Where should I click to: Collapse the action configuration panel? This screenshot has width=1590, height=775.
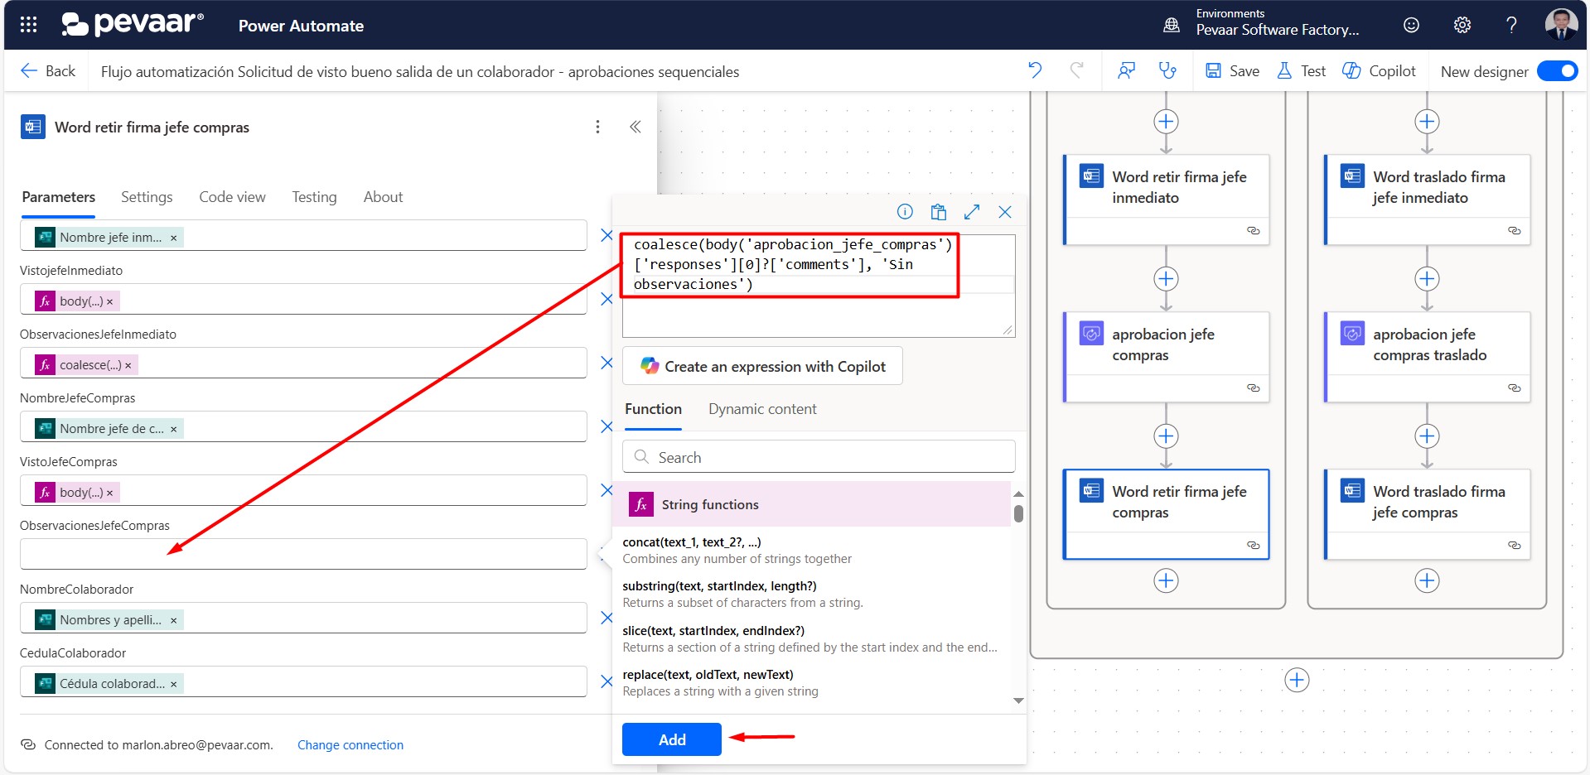(636, 127)
